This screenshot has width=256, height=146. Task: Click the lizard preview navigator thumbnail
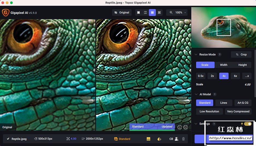[223, 27]
